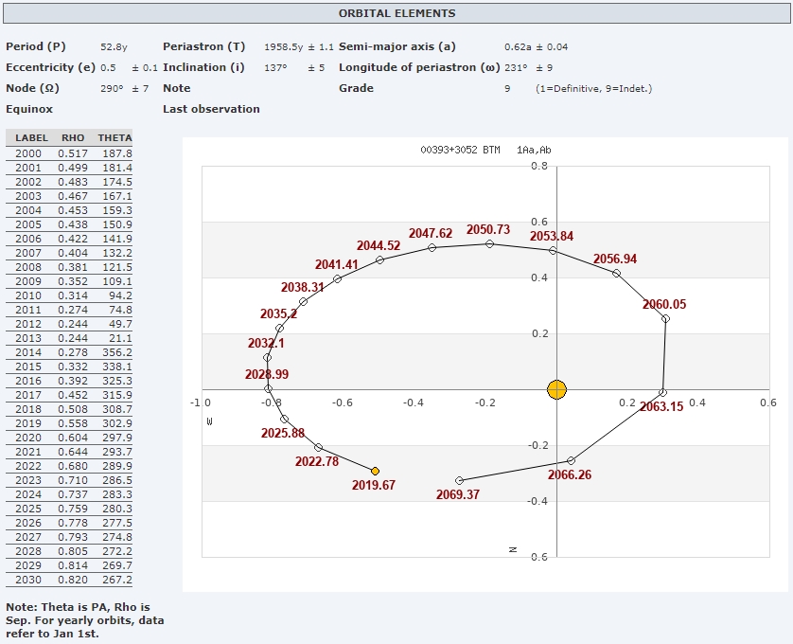
Task: Click the 2000 row in the ephemeris table
Action: [x=69, y=153]
